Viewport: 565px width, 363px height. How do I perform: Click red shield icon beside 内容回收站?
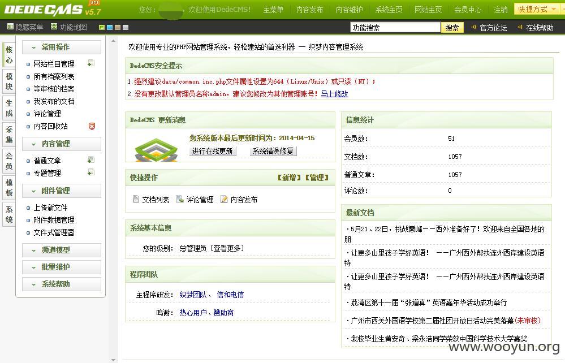92,126
